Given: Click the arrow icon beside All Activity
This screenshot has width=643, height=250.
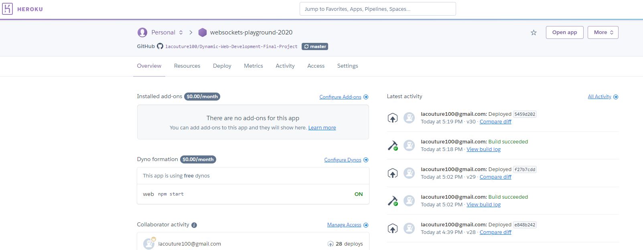Looking at the screenshot, I should click(x=616, y=97).
